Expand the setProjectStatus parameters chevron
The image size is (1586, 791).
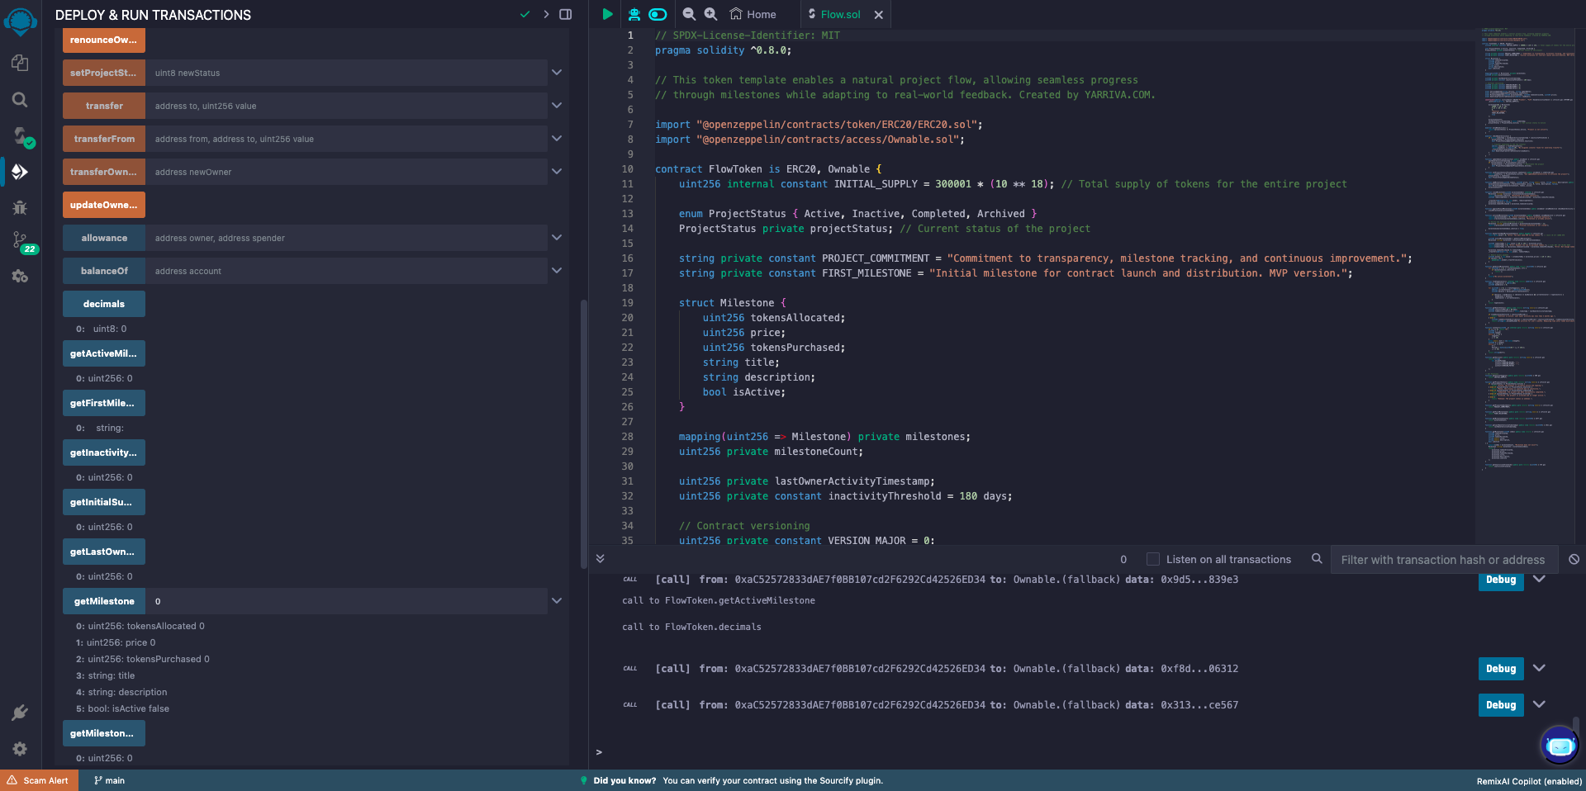(x=557, y=73)
